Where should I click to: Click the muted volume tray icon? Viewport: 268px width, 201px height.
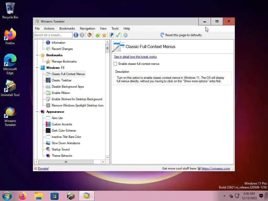[231, 196]
